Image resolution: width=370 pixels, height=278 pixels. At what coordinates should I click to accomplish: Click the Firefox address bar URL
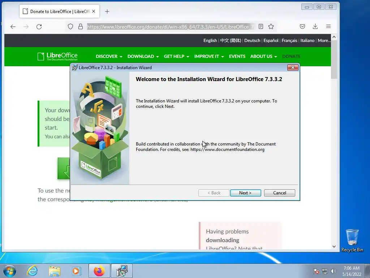[170, 27]
